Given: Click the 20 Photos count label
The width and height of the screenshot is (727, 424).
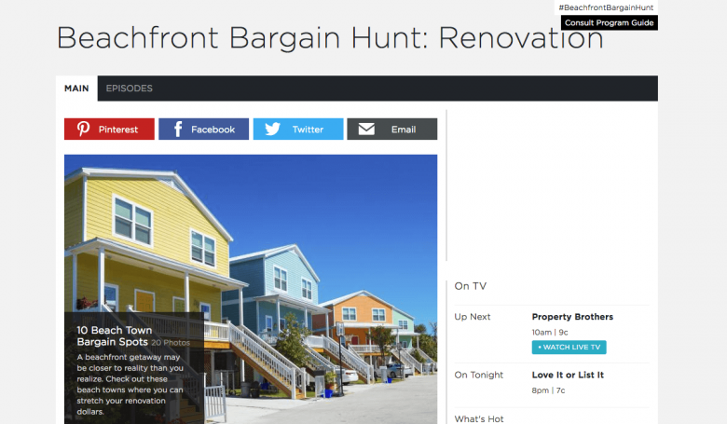Looking at the screenshot, I should (171, 343).
